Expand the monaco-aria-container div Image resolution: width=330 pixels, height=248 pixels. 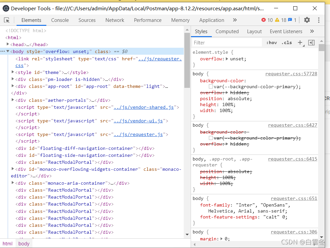pyautogui.click(x=13, y=183)
